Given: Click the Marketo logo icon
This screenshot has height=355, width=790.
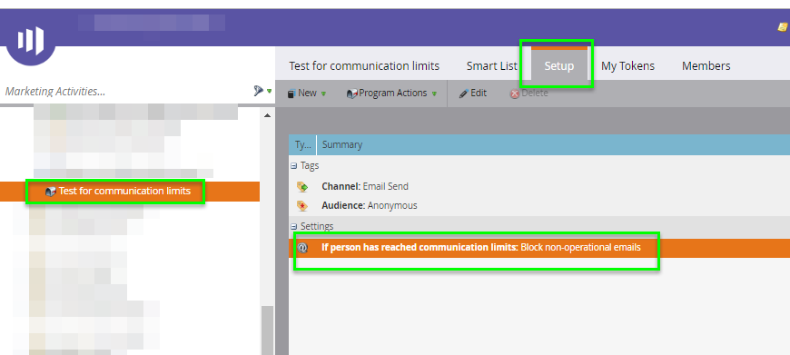Looking at the screenshot, I should pyautogui.click(x=31, y=40).
